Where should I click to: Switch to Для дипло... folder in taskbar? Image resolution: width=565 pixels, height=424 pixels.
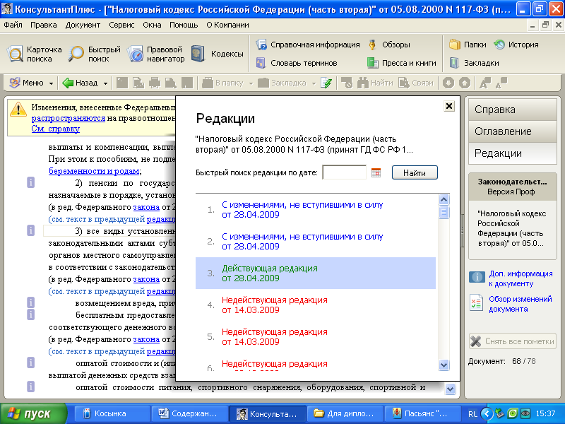click(345, 413)
